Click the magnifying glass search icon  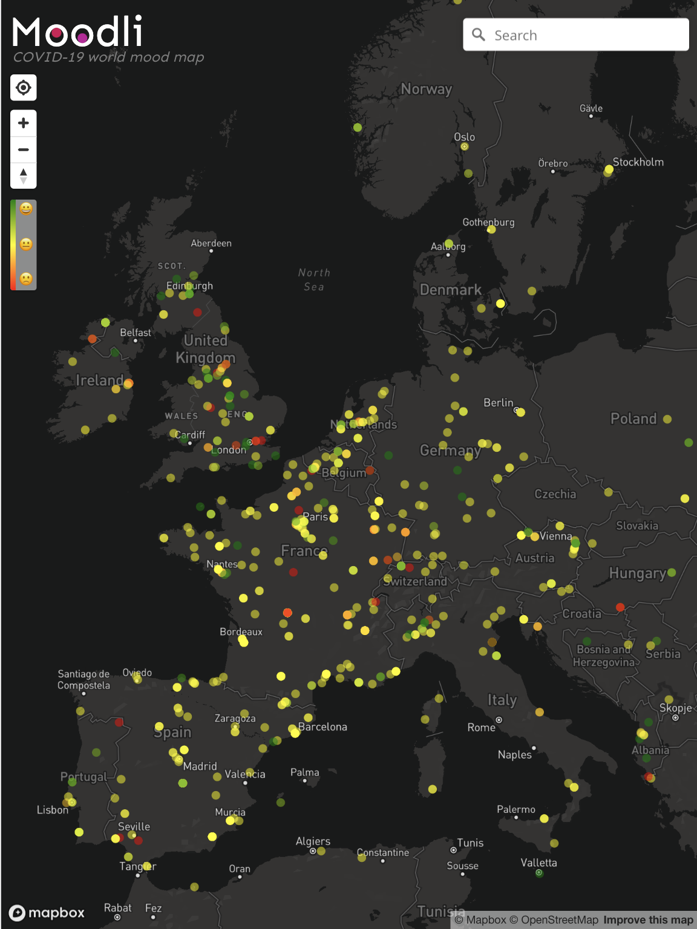479,34
